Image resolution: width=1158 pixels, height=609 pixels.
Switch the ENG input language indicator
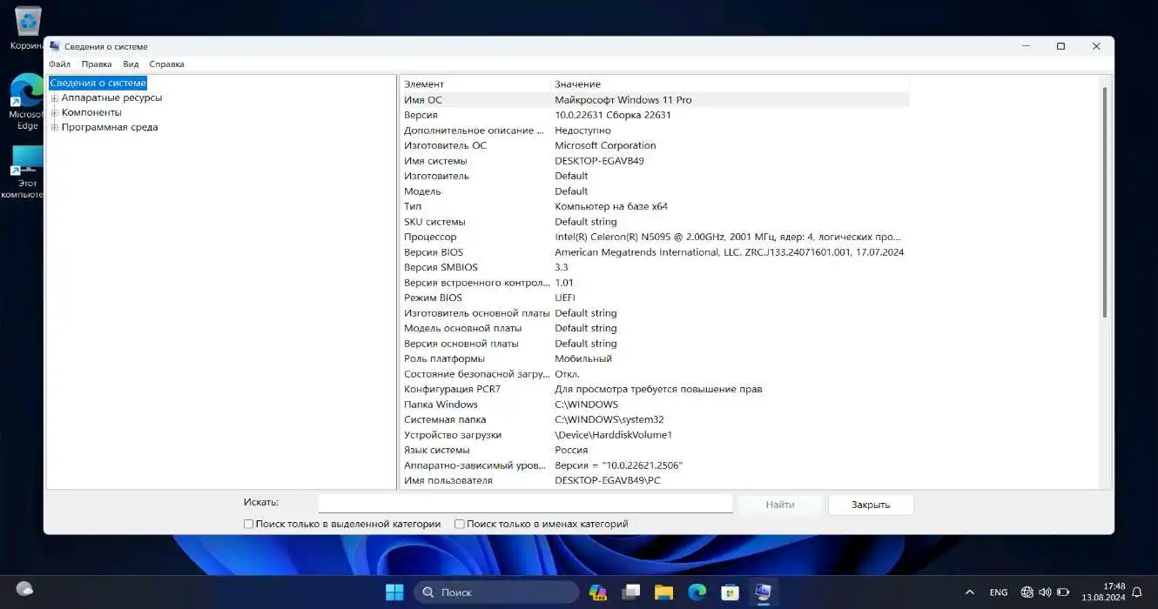pyautogui.click(x=999, y=592)
